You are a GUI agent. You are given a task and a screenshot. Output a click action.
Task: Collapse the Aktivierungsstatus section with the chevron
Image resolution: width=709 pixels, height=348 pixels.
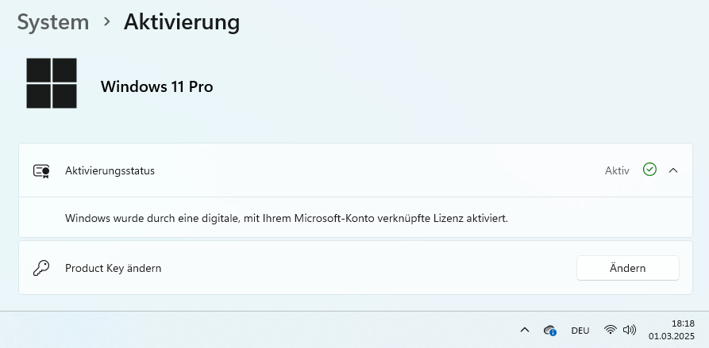coord(673,170)
